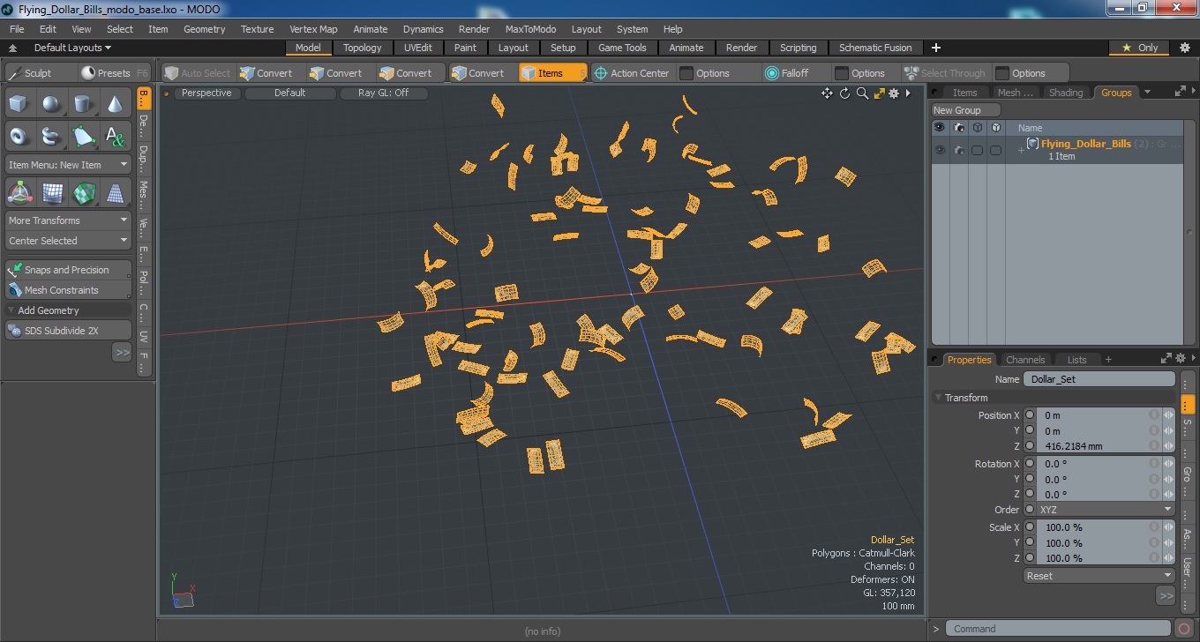The width and height of the screenshot is (1200, 642).
Task: Click the New Group button
Action: (966, 110)
